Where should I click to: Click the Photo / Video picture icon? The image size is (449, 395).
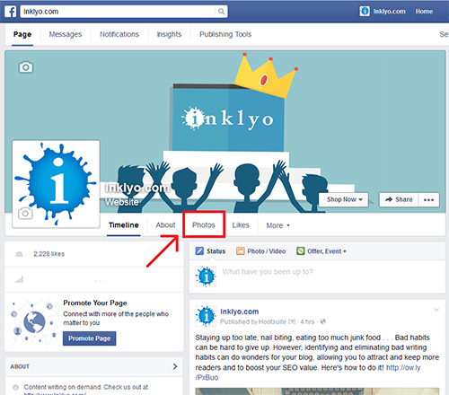click(241, 251)
